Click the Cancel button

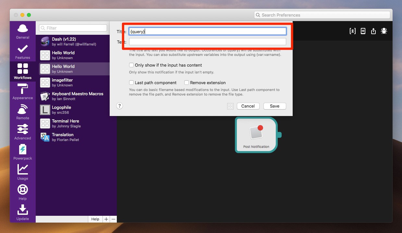click(x=248, y=106)
